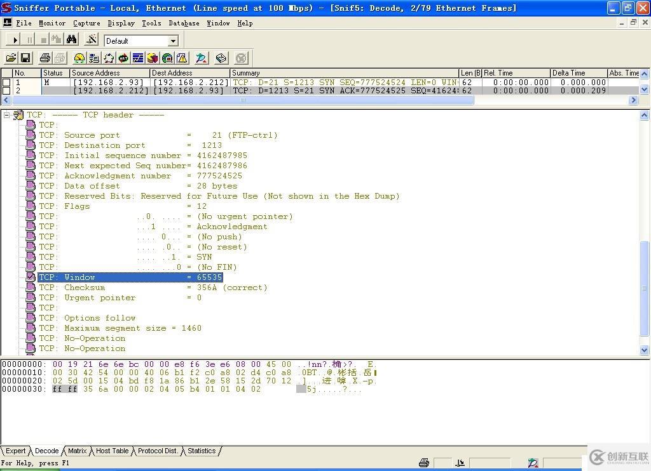Switch to the Decode tab

click(x=46, y=451)
